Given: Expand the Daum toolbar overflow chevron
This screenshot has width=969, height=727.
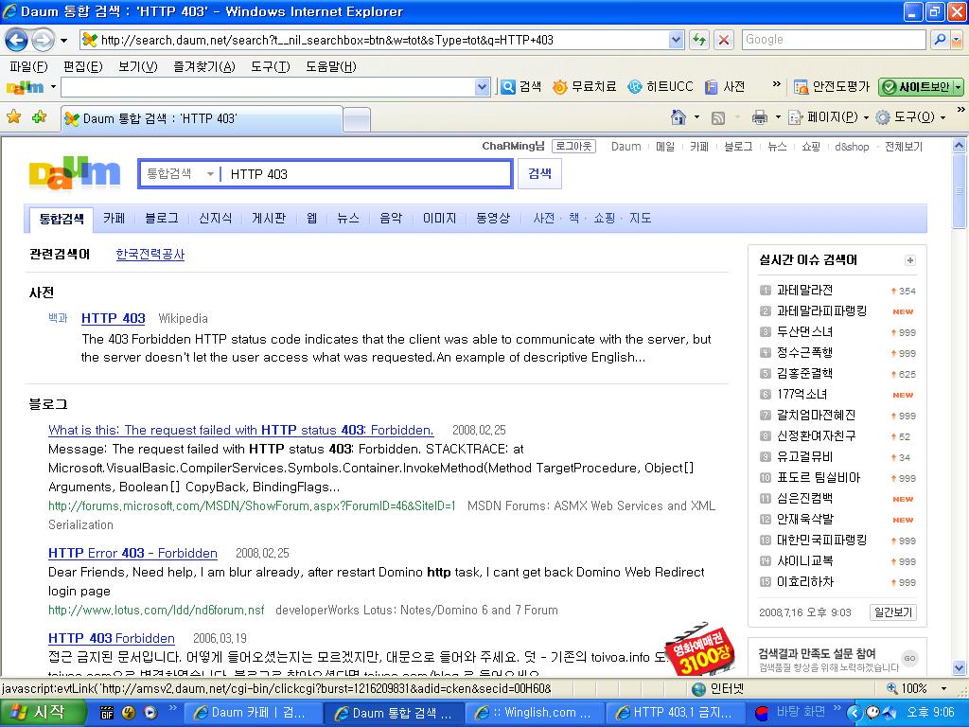Looking at the screenshot, I should (x=776, y=84).
